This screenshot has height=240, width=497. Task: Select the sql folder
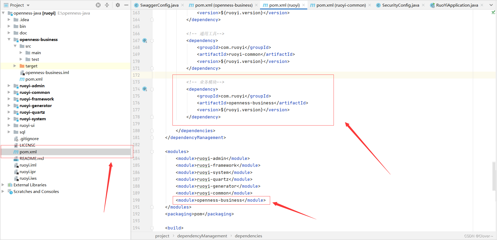coord(22,132)
